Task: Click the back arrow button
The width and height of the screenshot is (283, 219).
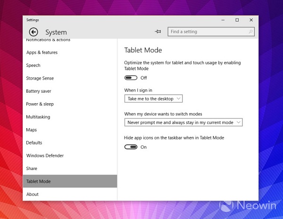Action: 33,32
